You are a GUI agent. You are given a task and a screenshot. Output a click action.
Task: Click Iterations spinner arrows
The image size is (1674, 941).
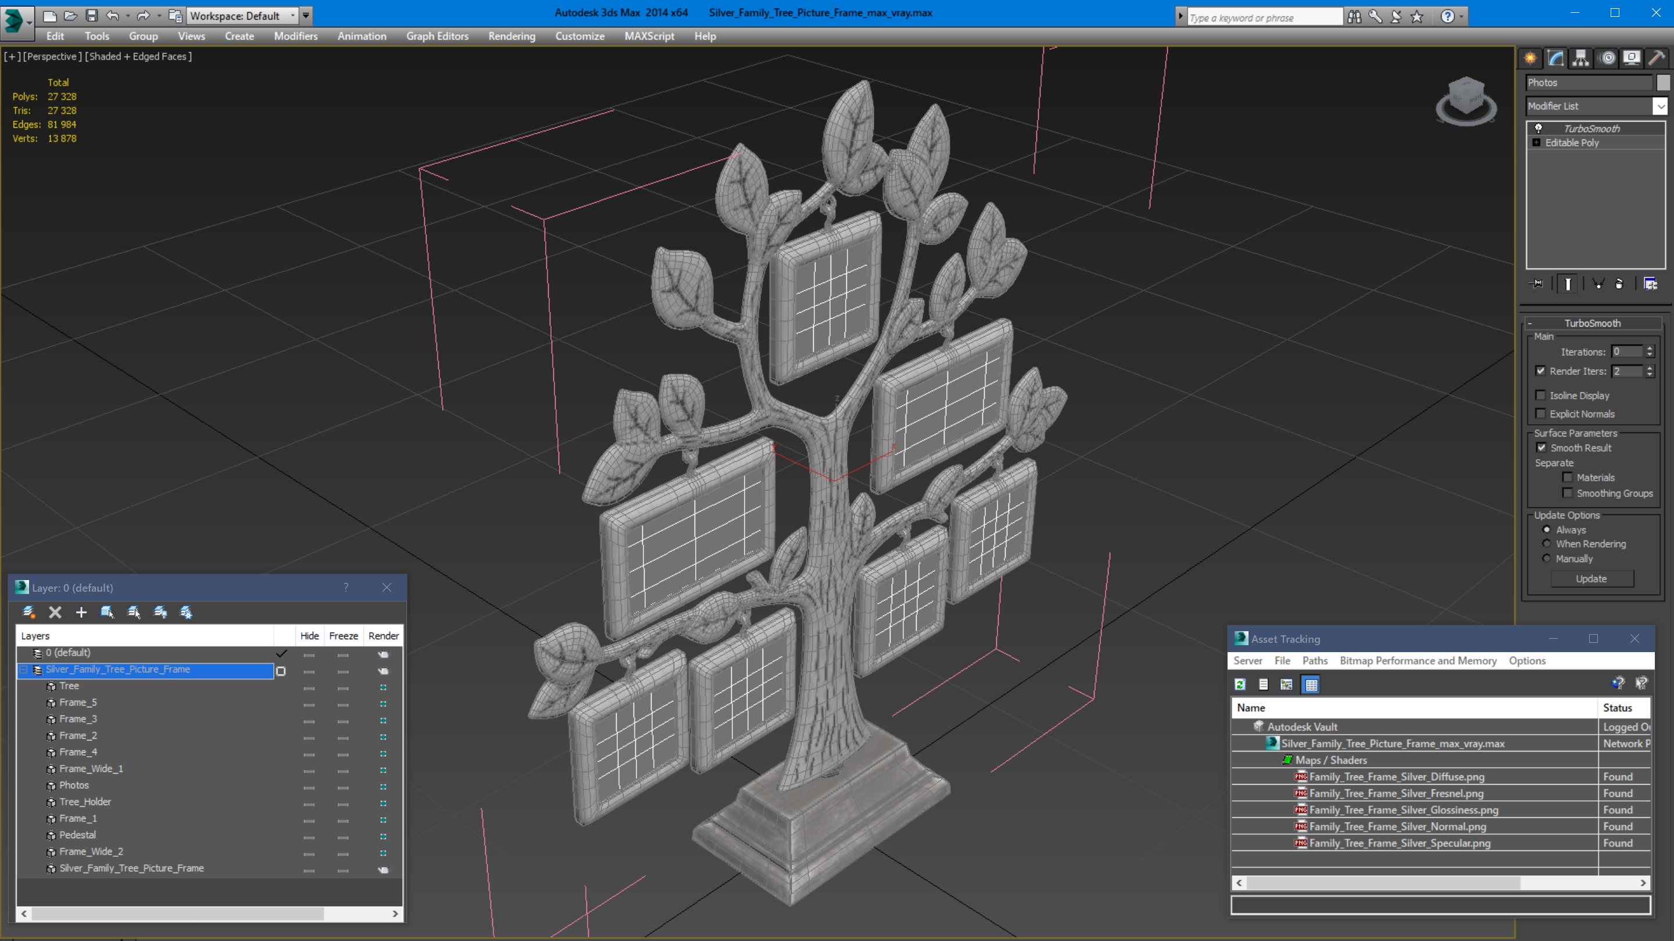1650,352
